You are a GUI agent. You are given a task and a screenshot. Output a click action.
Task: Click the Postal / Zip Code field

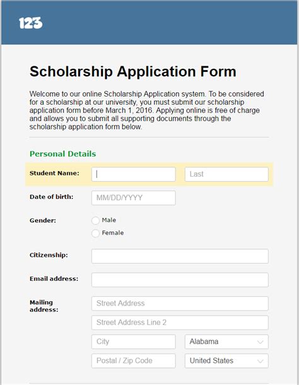pos(134,360)
